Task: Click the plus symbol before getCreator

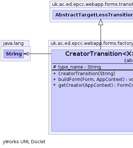Action: (55, 85)
